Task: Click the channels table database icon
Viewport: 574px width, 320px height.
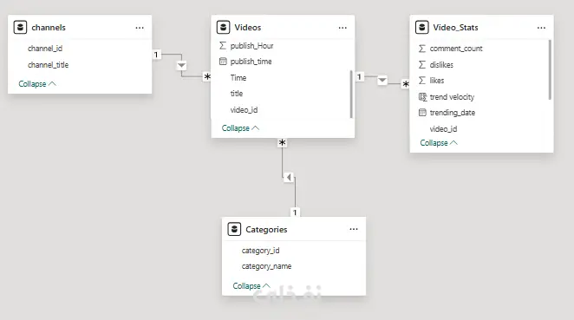Action: [x=20, y=28]
